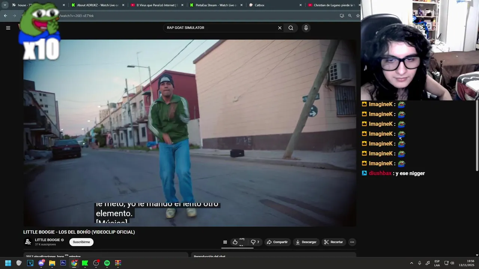
Task: Switch to PintaEsa Stream tab
Action: [x=216, y=5]
